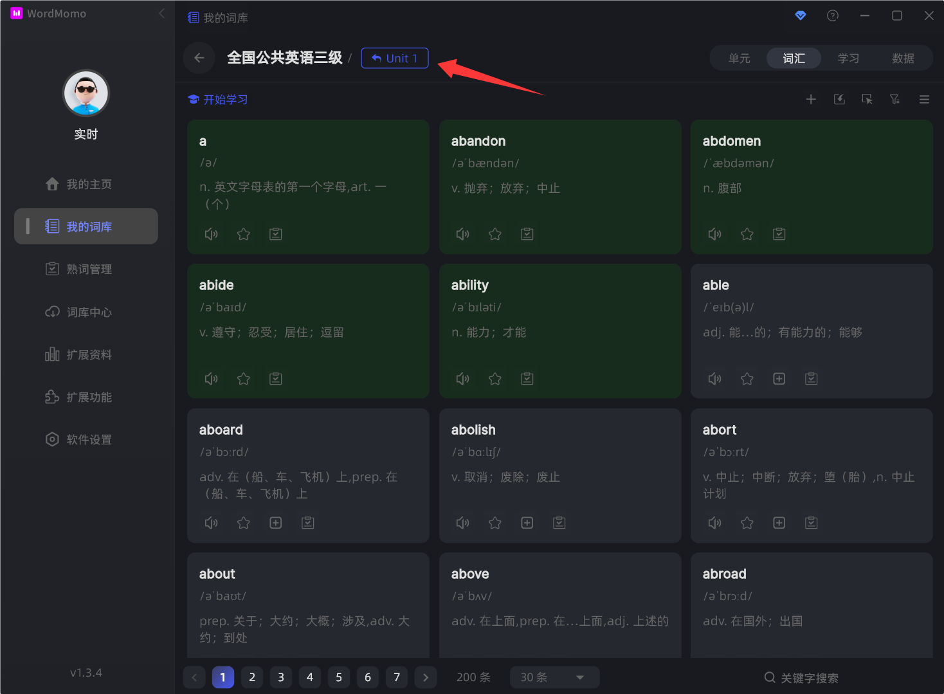Switch to the 数据 tab
Viewport: 944px width, 694px height.
click(x=903, y=58)
